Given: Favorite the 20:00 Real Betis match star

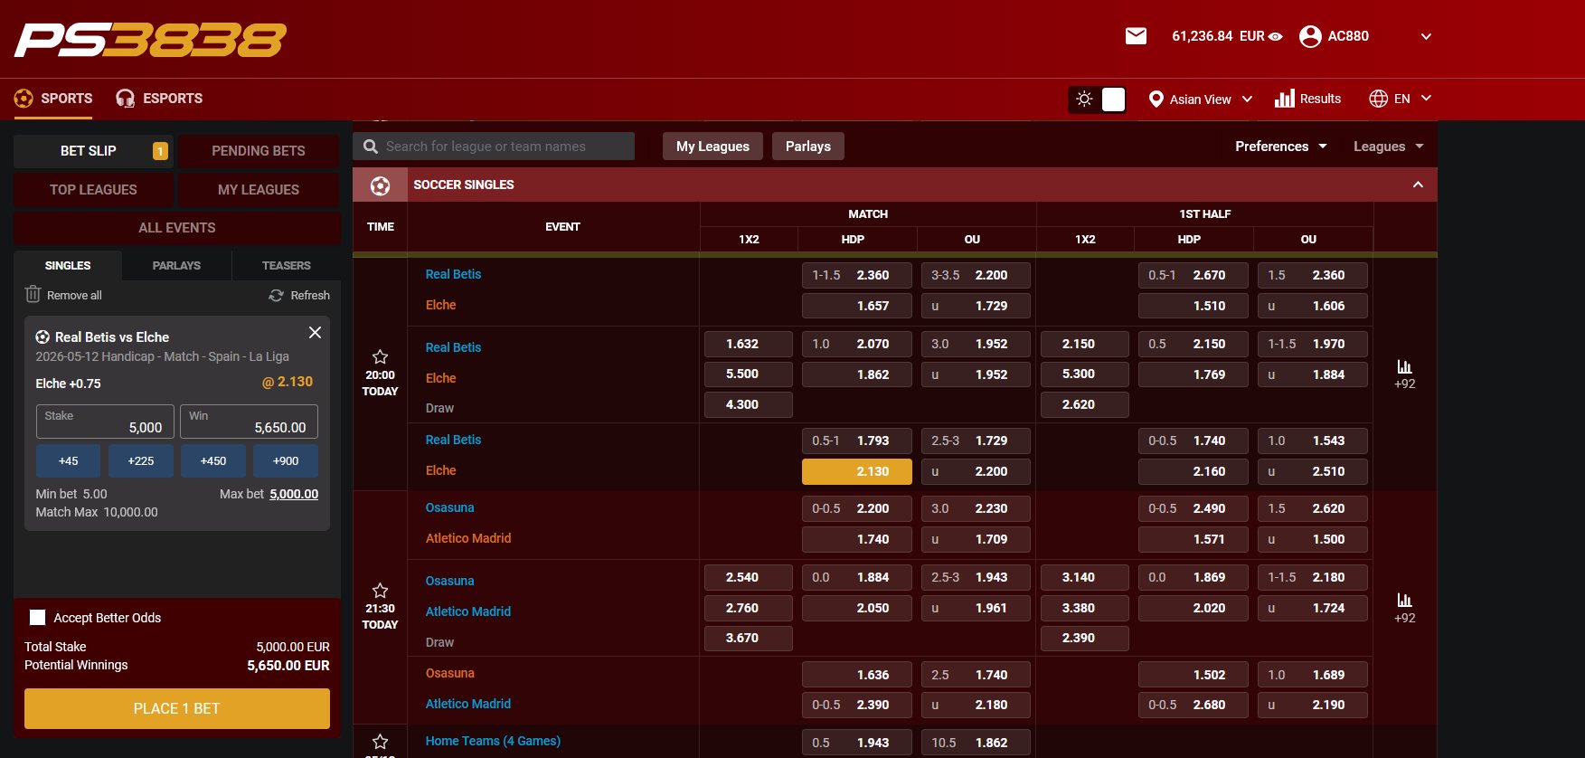Looking at the screenshot, I should pyautogui.click(x=381, y=357).
